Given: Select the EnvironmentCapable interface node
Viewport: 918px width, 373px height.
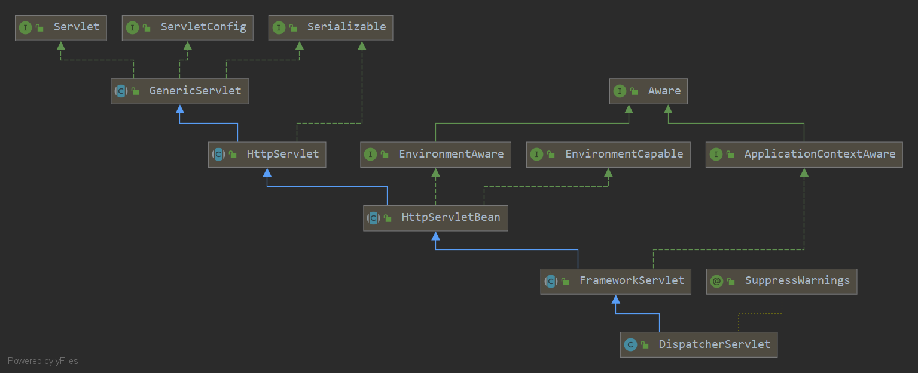Looking at the screenshot, I should (608, 154).
